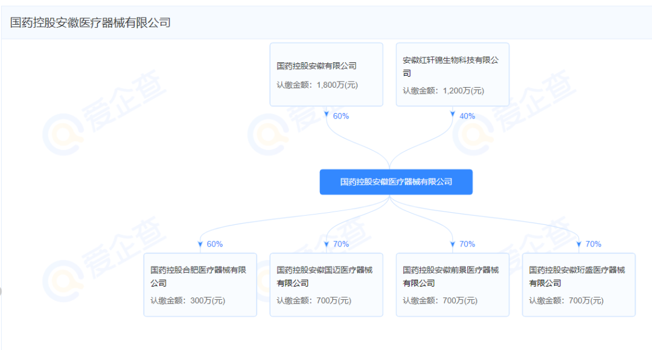
Task: Click the 40% label under 安徽红轩锦生物科技
Action: [467, 116]
